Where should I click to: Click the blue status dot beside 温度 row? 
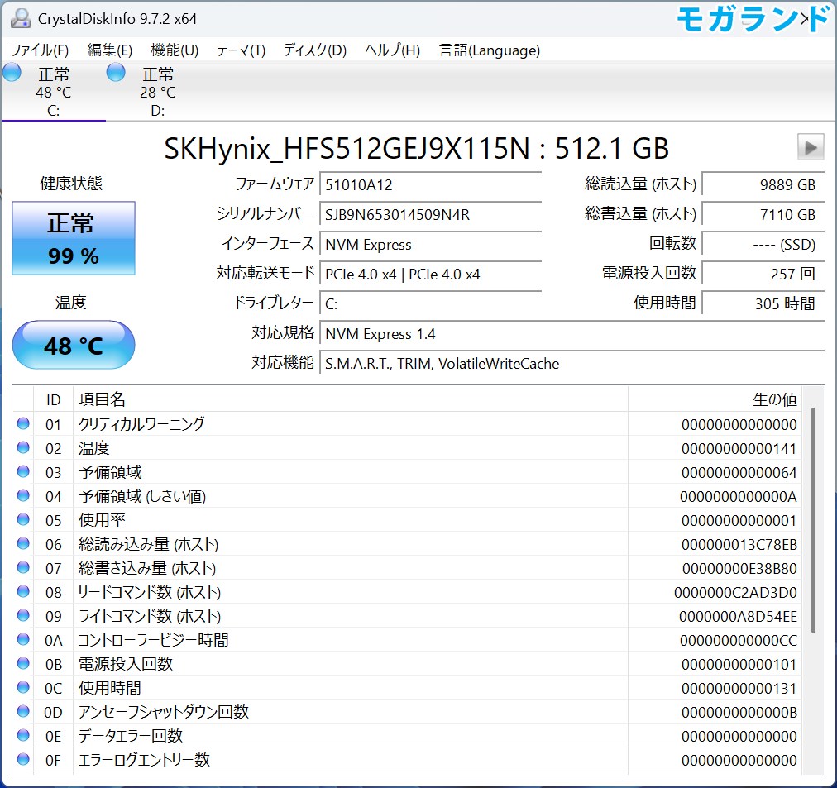click(24, 447)
